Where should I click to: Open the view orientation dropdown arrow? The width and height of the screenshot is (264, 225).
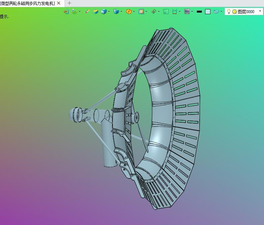click(x=121, y=11)
